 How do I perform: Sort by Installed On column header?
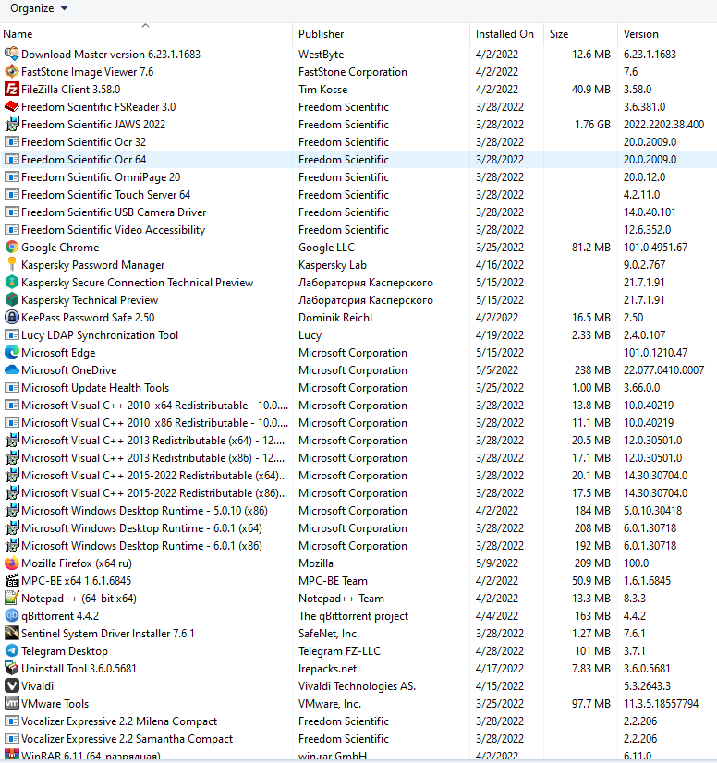[504, 34]
